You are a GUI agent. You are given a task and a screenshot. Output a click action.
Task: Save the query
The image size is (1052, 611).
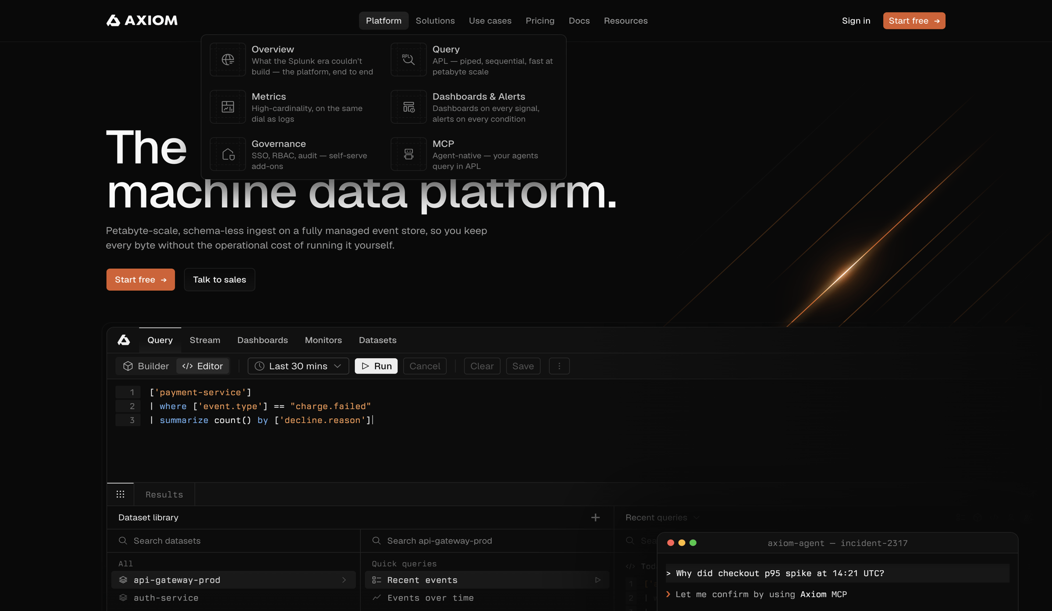click(523, 366)
